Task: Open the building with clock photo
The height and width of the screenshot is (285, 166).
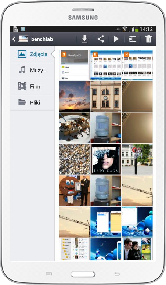Action: point(106,96)
